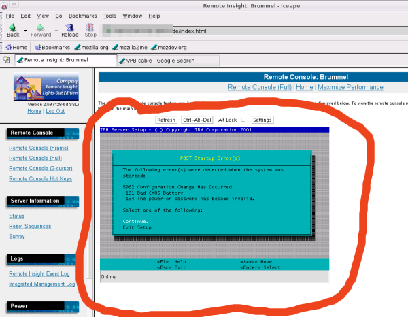Open mozilla.org bookmark
Screen dimensions: 408x317
pos(91,48)
